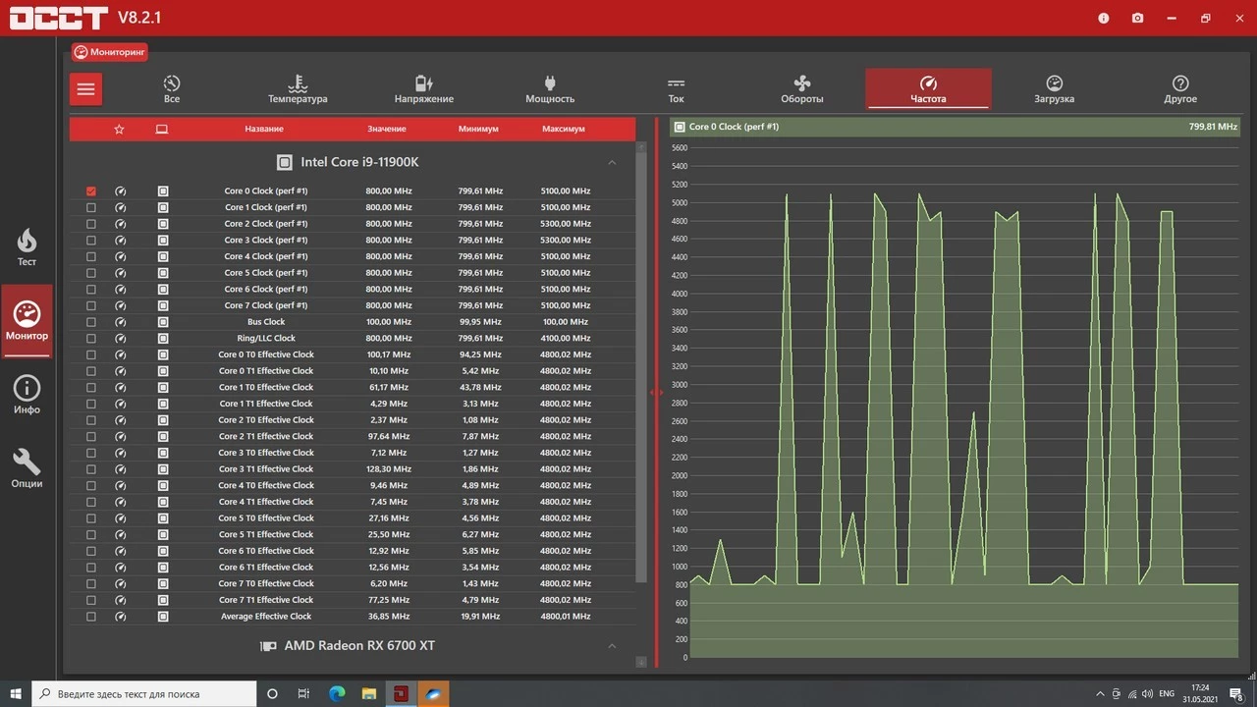Take a screenshot with camera icon
Image resolution: width=1257 pixels, height=707 pixels.
click(x=1137, y=18)
